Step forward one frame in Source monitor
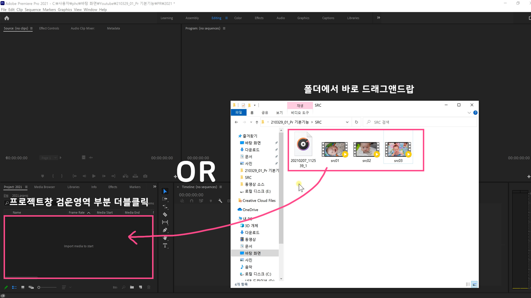The width and height of the screenshot is (531, 298). click(104, 176)
